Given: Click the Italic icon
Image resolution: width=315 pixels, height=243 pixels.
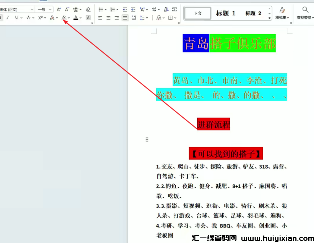Looking at the screenshot, I should coord(7,18).
